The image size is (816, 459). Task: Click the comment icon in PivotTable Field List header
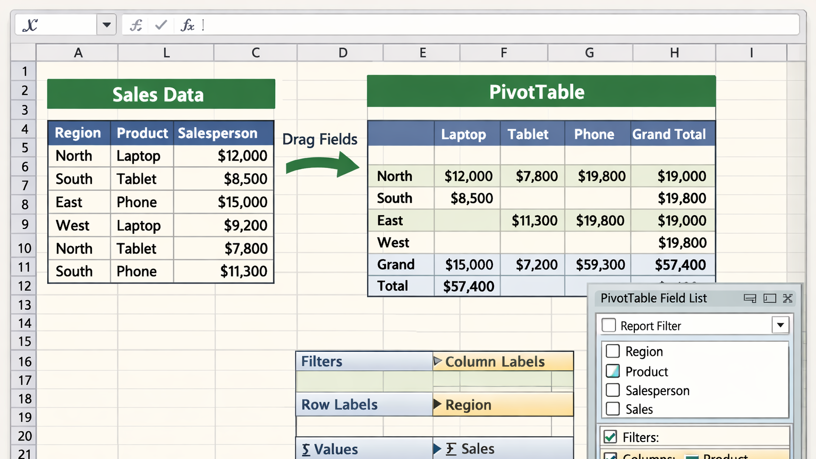tap(750, 299)
